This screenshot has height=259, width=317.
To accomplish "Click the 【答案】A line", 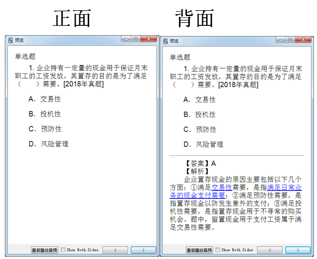I will point(200,163).
